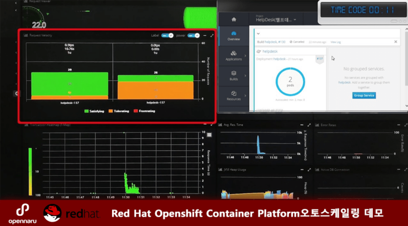Click the '22 minutes ago' build timestamp
The width and height of the screenshot is (408, 226).
tap(317, 42)
